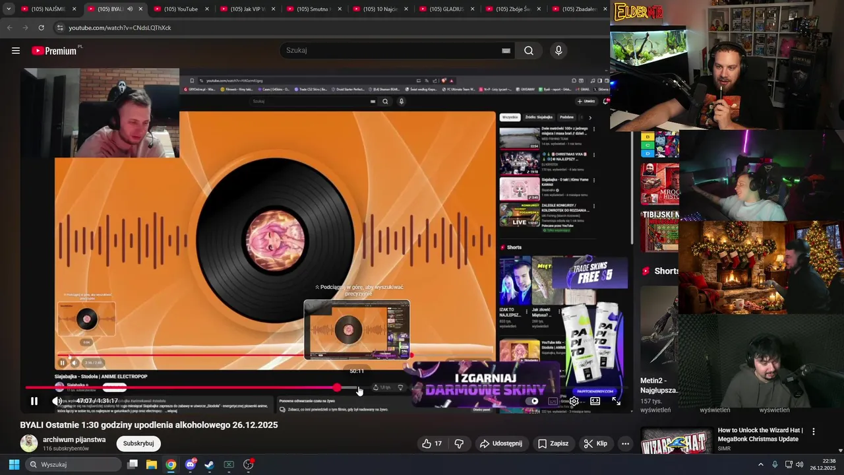Close the NAJŚMIE tab
The height and width of the screenshot is (475, 844).
click(74, 9)
